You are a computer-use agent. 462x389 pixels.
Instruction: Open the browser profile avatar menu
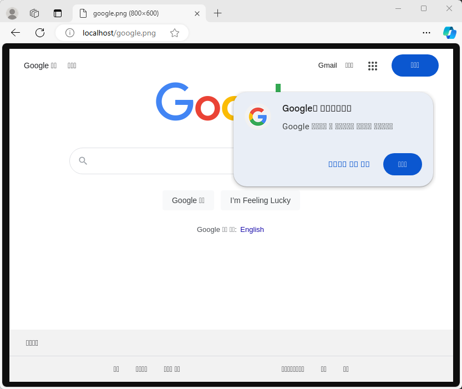click(12, 13)
